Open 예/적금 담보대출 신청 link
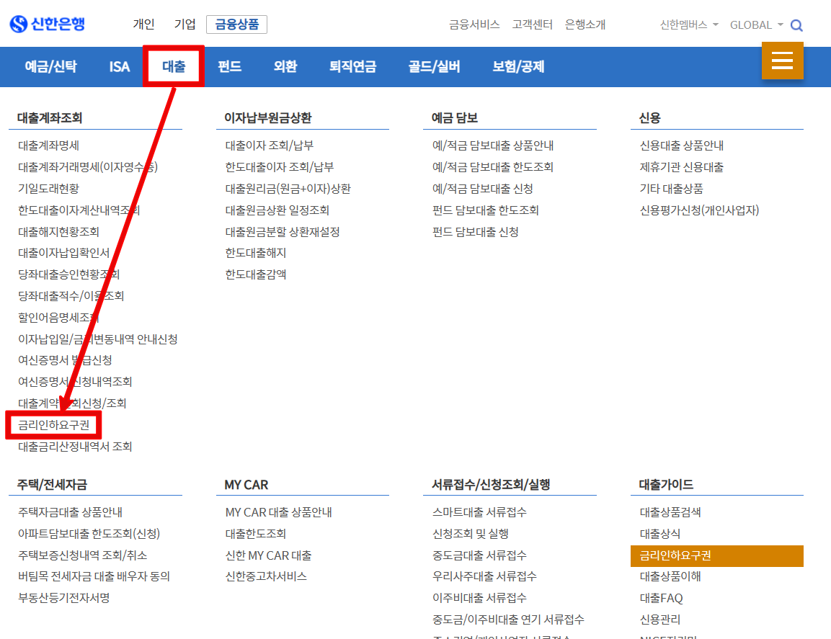This screenshot has width=831, height=639. (x=483, y=189)
